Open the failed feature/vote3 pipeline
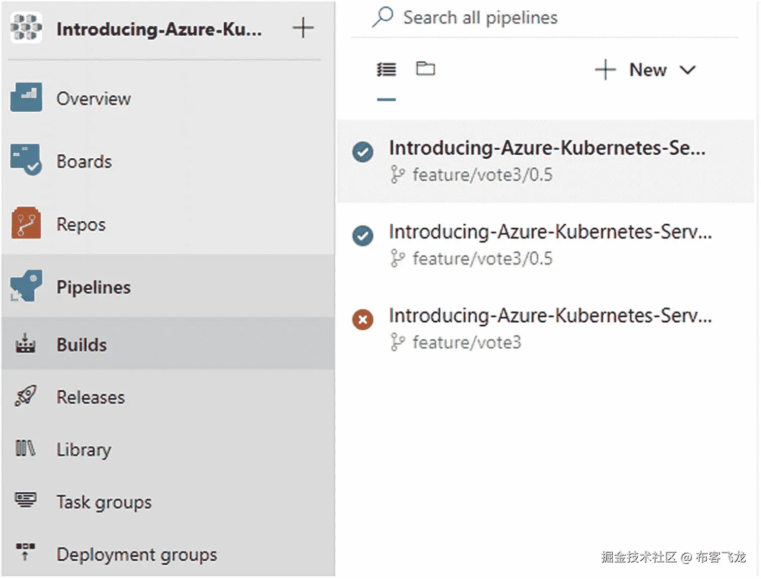 (550, 316)
